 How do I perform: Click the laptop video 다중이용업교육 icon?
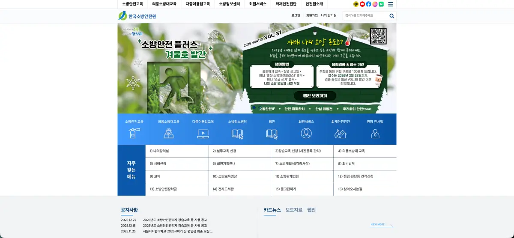click(x=203, y=134)
